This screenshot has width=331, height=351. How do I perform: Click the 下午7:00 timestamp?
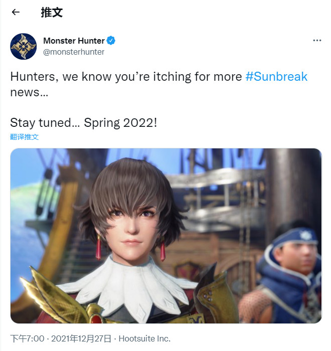tap(27, 338)
